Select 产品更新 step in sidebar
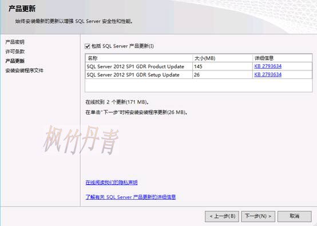Image resolution: width=317 pixels, height=226 pixels. pyautogui.click(x=15, y=61)
